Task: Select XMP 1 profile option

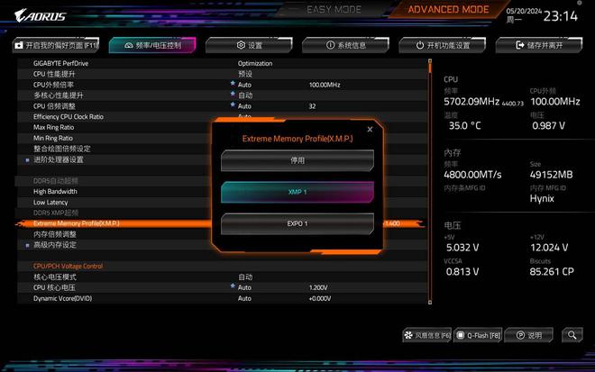Action: (x=297, y=192)
